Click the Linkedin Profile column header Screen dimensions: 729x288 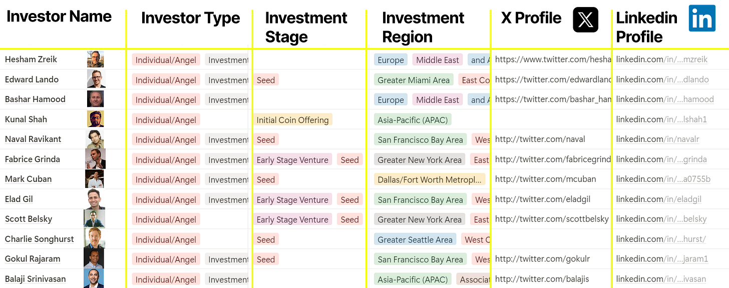point(646,27)
